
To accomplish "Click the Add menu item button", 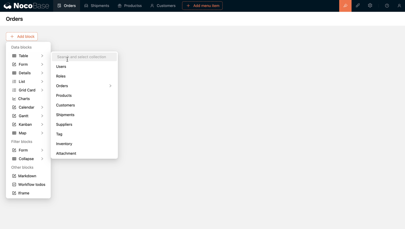I will tap(202, 6).
